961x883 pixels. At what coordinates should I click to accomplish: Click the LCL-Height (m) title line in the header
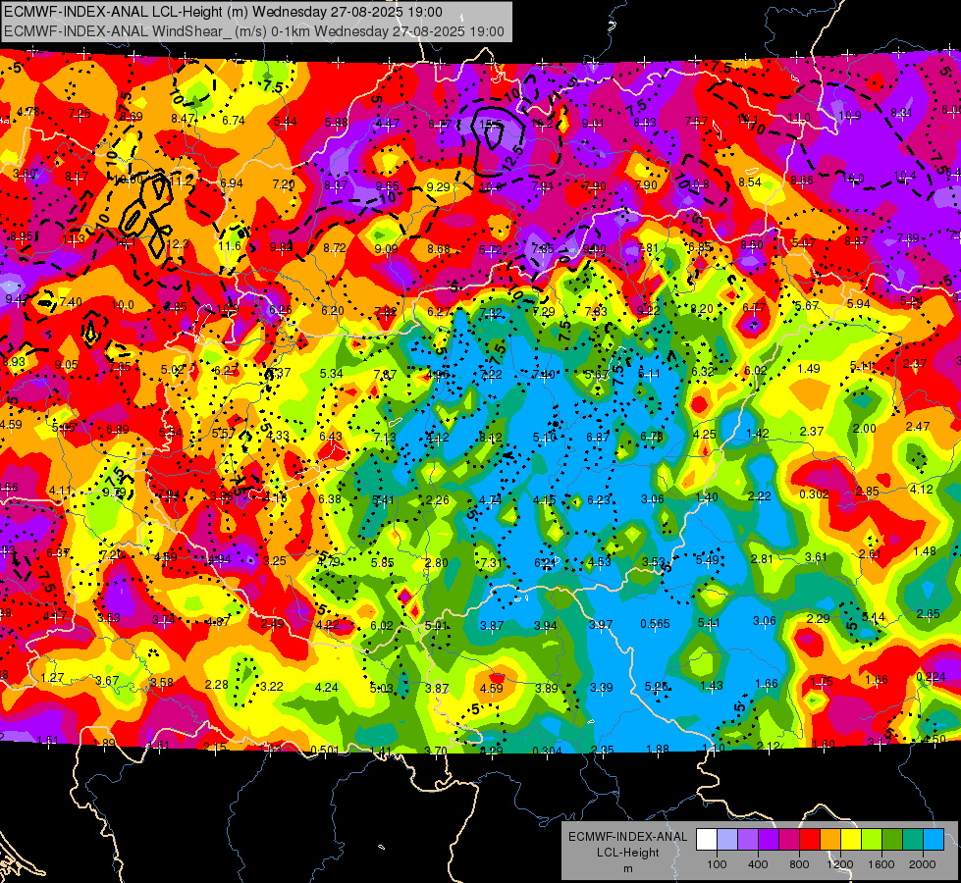223,12
